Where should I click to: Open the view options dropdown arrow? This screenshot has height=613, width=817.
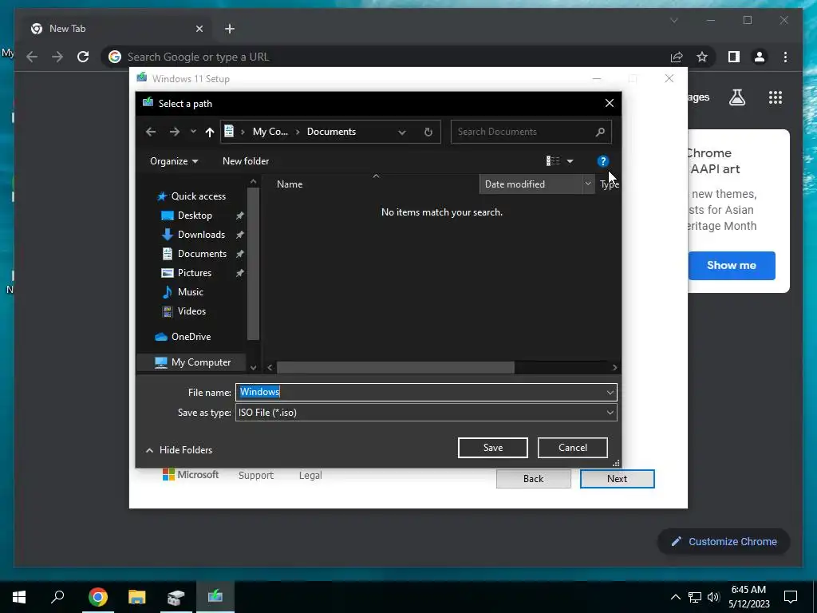570,161
